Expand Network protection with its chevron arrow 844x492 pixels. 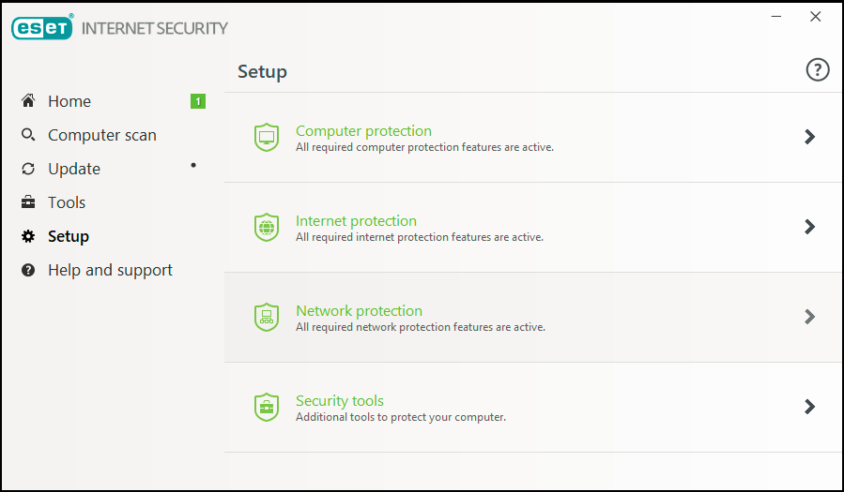coord(809,317)
